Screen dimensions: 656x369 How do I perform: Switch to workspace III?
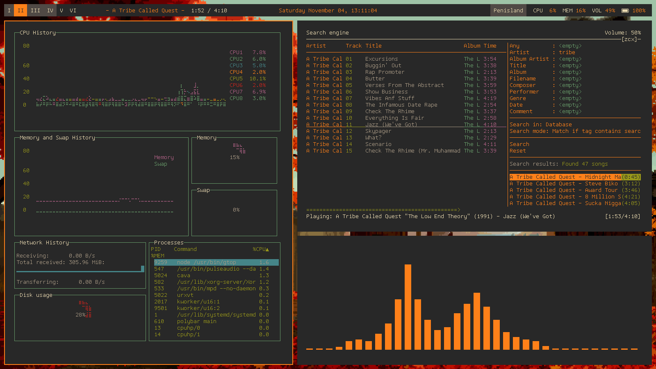click(x=35, y=11)
